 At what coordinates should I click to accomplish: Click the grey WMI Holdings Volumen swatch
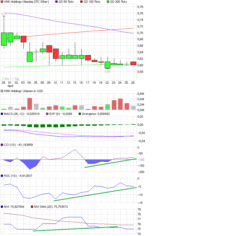tap(2, 91)
